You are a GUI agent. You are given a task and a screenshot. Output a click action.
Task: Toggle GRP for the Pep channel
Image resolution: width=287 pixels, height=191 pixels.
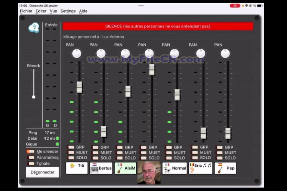[220, 147]
